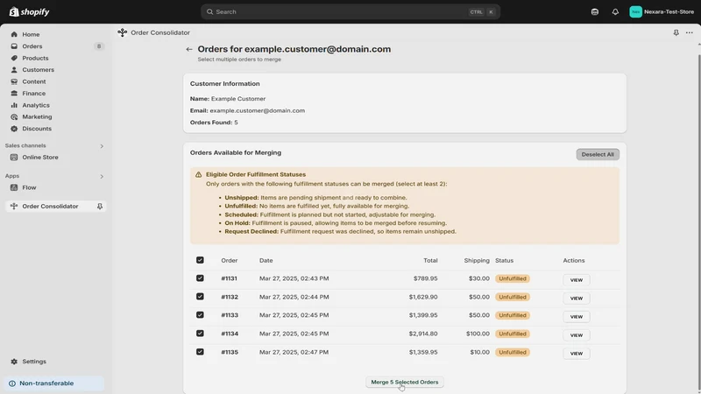Screen dimensions: 701x394
Task: Open Settings via the gear icon
Action: click(x=14, y=362)
